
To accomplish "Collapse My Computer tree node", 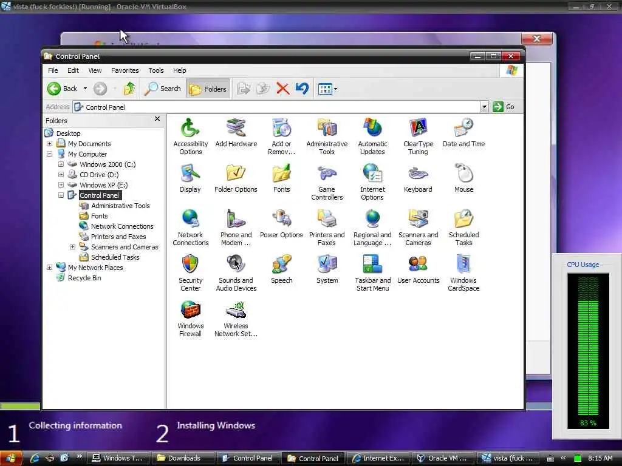I will pos(50,154).
